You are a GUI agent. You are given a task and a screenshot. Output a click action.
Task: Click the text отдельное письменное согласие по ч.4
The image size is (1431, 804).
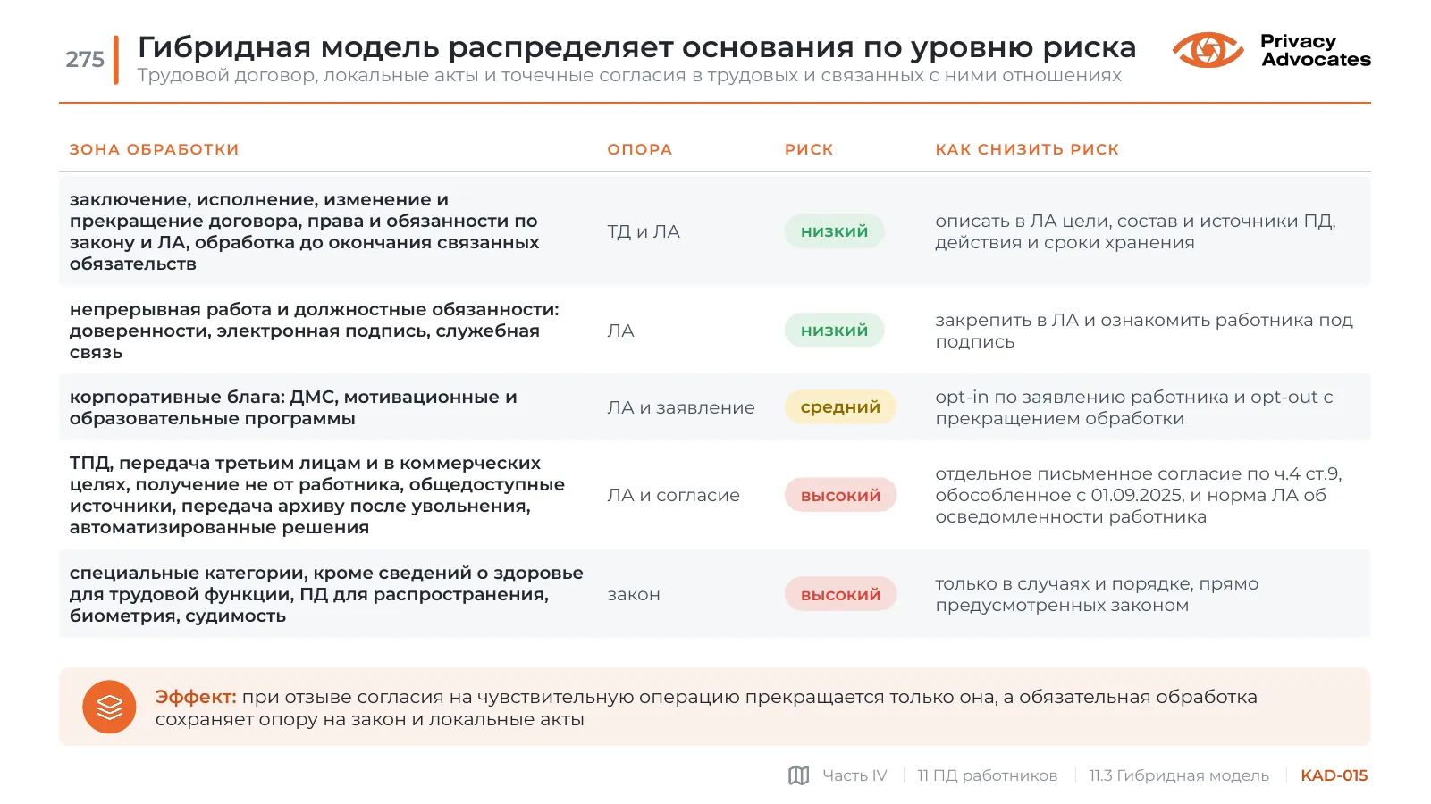pos(1139,495)
